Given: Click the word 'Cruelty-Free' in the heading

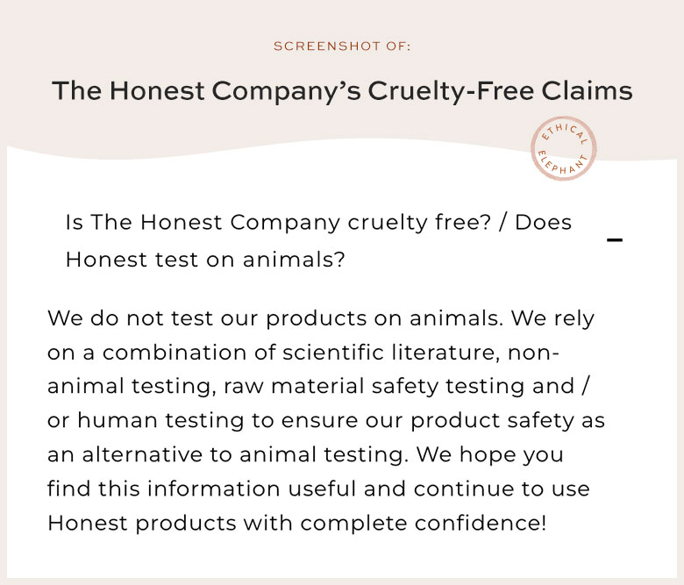Looking at the screenshot, I should [x=451, y=91].
